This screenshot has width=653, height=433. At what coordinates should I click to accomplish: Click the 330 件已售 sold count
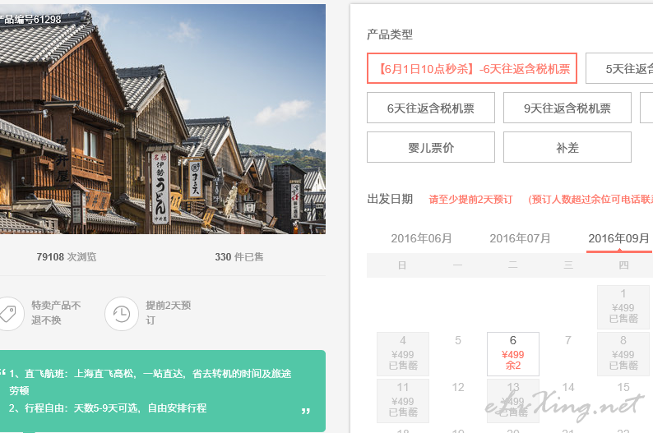[239, 257]
